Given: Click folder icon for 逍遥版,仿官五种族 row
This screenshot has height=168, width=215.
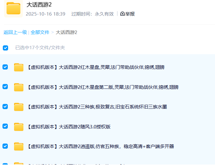Looking at the screenshot, I should [x=19, y=146].
